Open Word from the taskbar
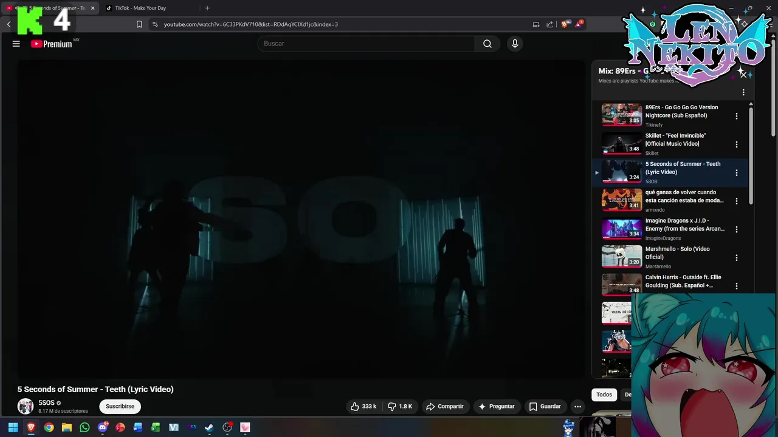This screenshot has height=437, width=778. click(x=138, y=427)
